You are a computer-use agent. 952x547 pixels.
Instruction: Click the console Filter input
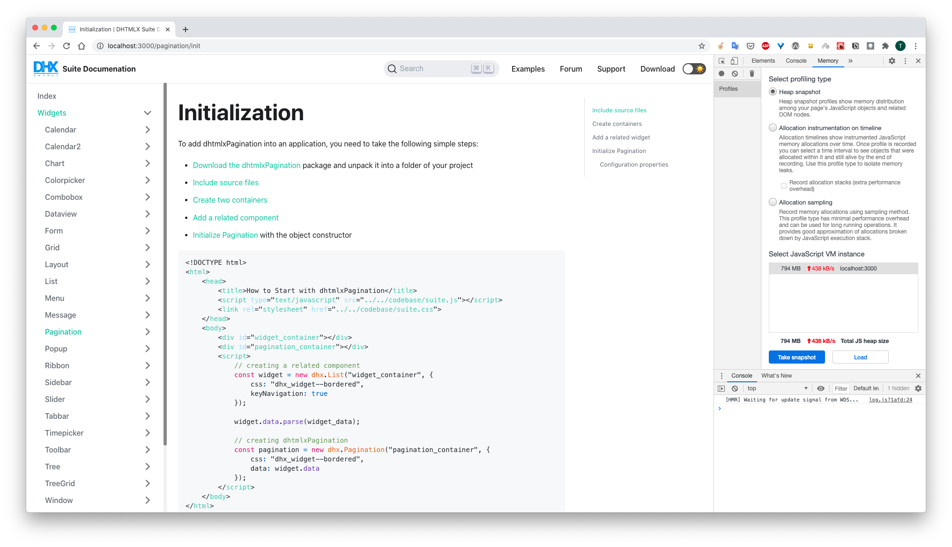coord(841,388)
